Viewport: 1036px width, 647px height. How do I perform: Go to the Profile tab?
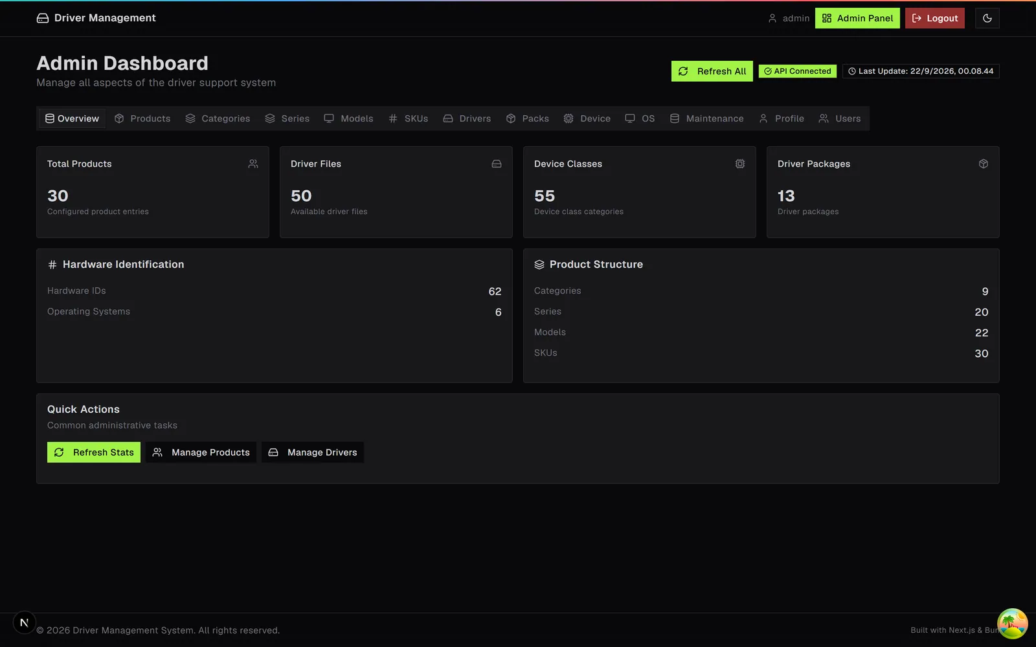[782, 118]
